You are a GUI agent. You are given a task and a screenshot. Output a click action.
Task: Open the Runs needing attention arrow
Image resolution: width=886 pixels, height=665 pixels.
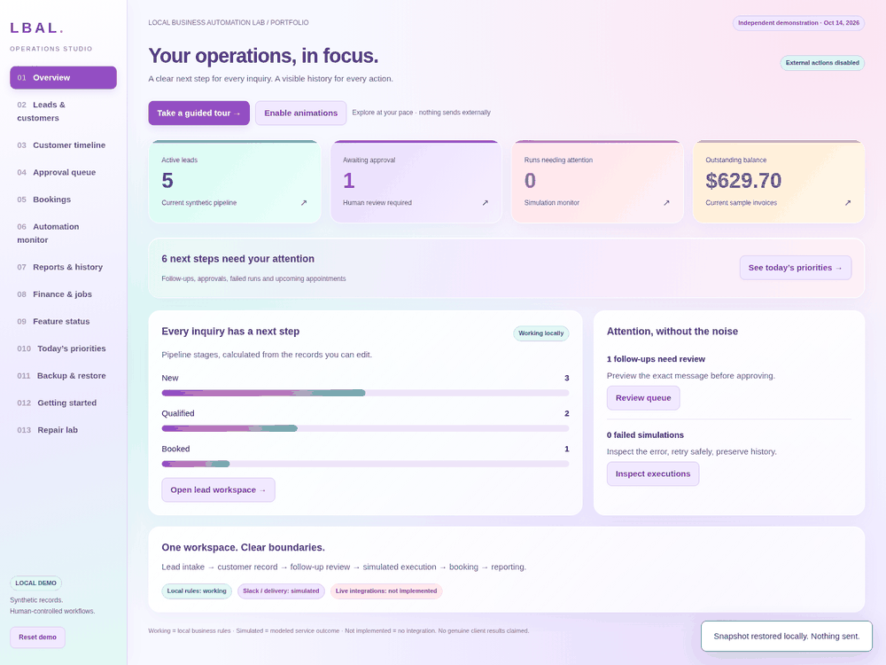click(666, 202)
